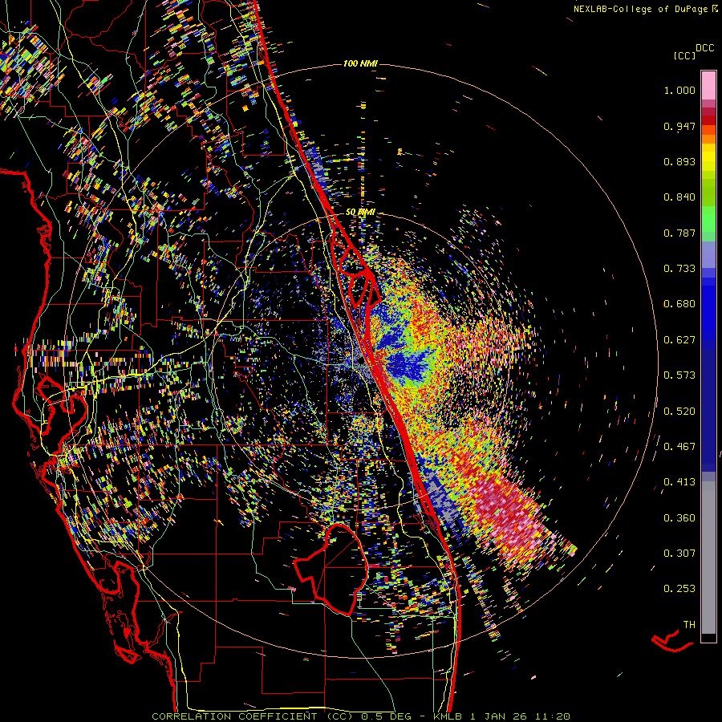The image size is (722, 722).
Task: Click the CORRELATION COEFFICIENT footer text
Action: tap(234, 716)
